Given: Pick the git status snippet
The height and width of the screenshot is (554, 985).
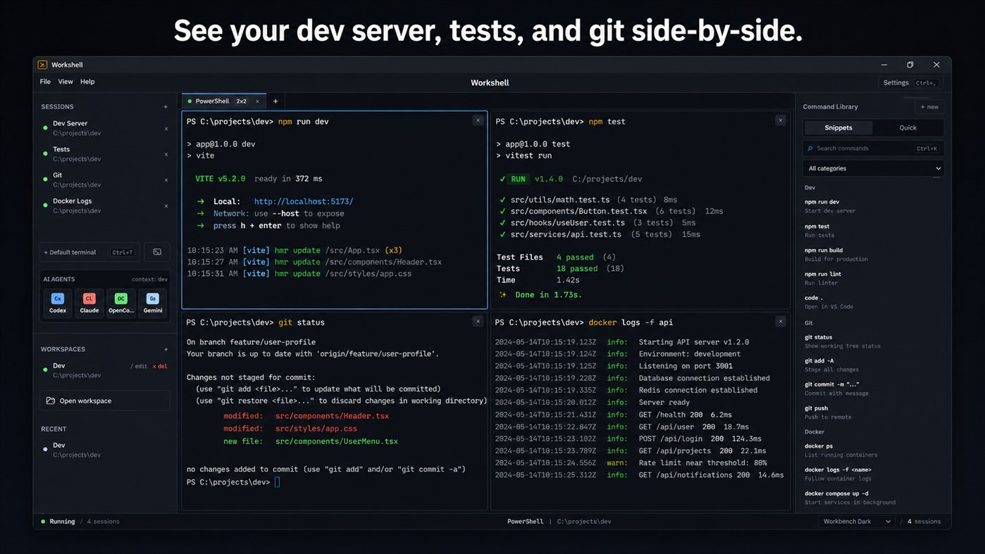Looking at the screenshot, I should click(872, 341).
